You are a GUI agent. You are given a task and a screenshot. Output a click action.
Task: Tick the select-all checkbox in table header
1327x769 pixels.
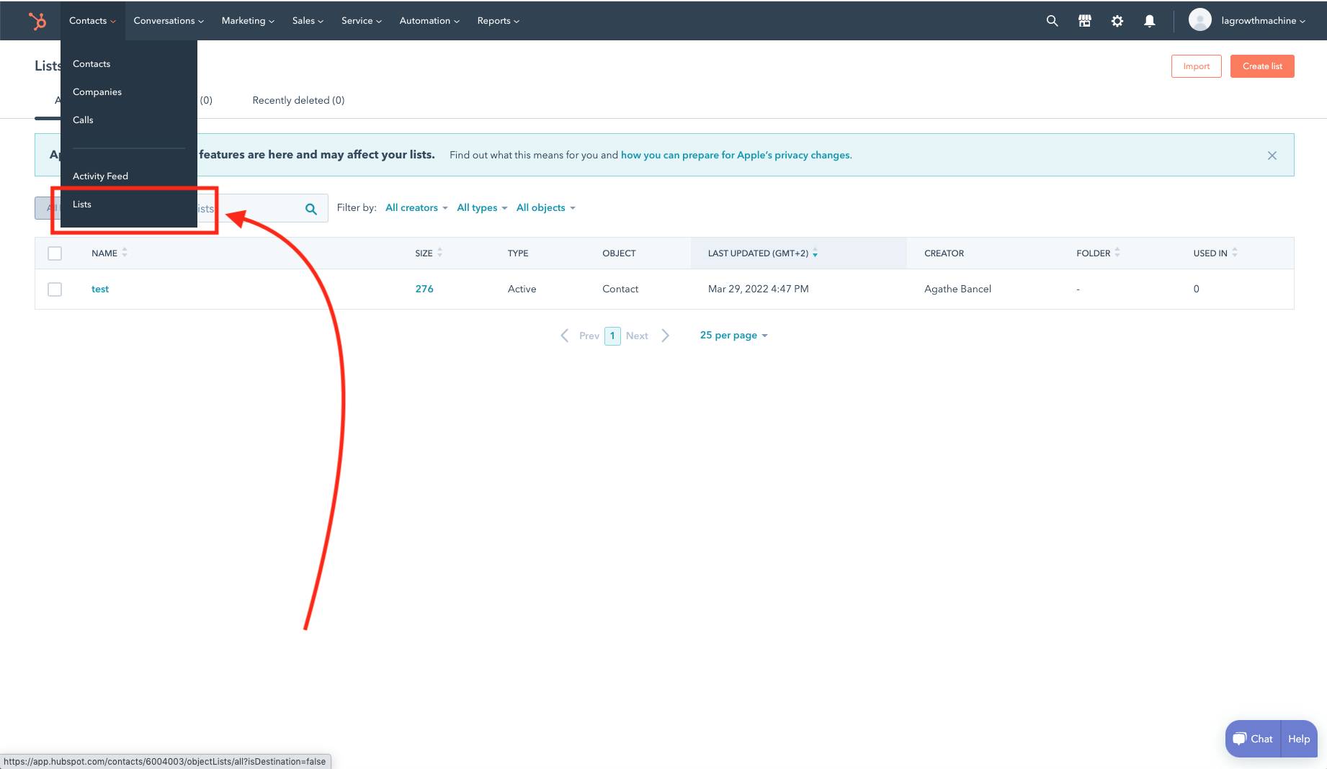click(x=55, y=253)
